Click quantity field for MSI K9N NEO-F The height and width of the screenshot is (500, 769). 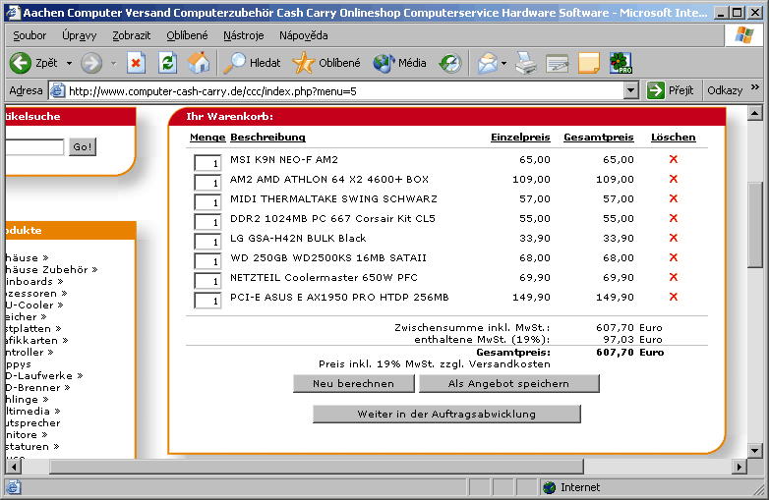[207, 163]
